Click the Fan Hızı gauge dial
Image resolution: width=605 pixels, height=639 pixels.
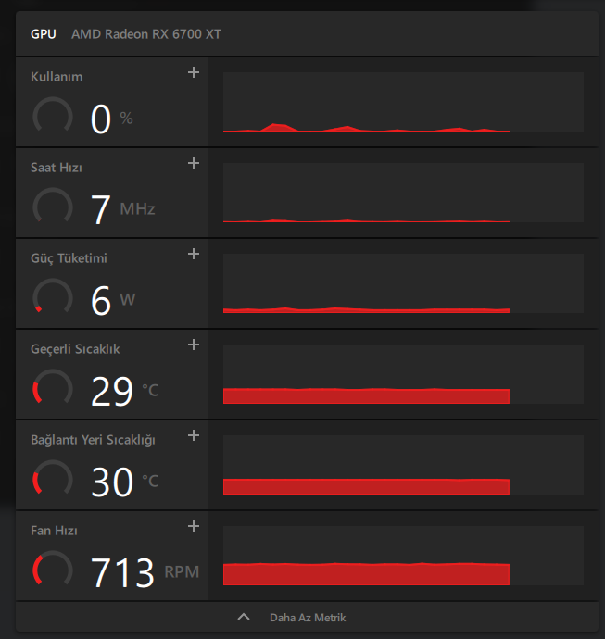coord(53,570)
